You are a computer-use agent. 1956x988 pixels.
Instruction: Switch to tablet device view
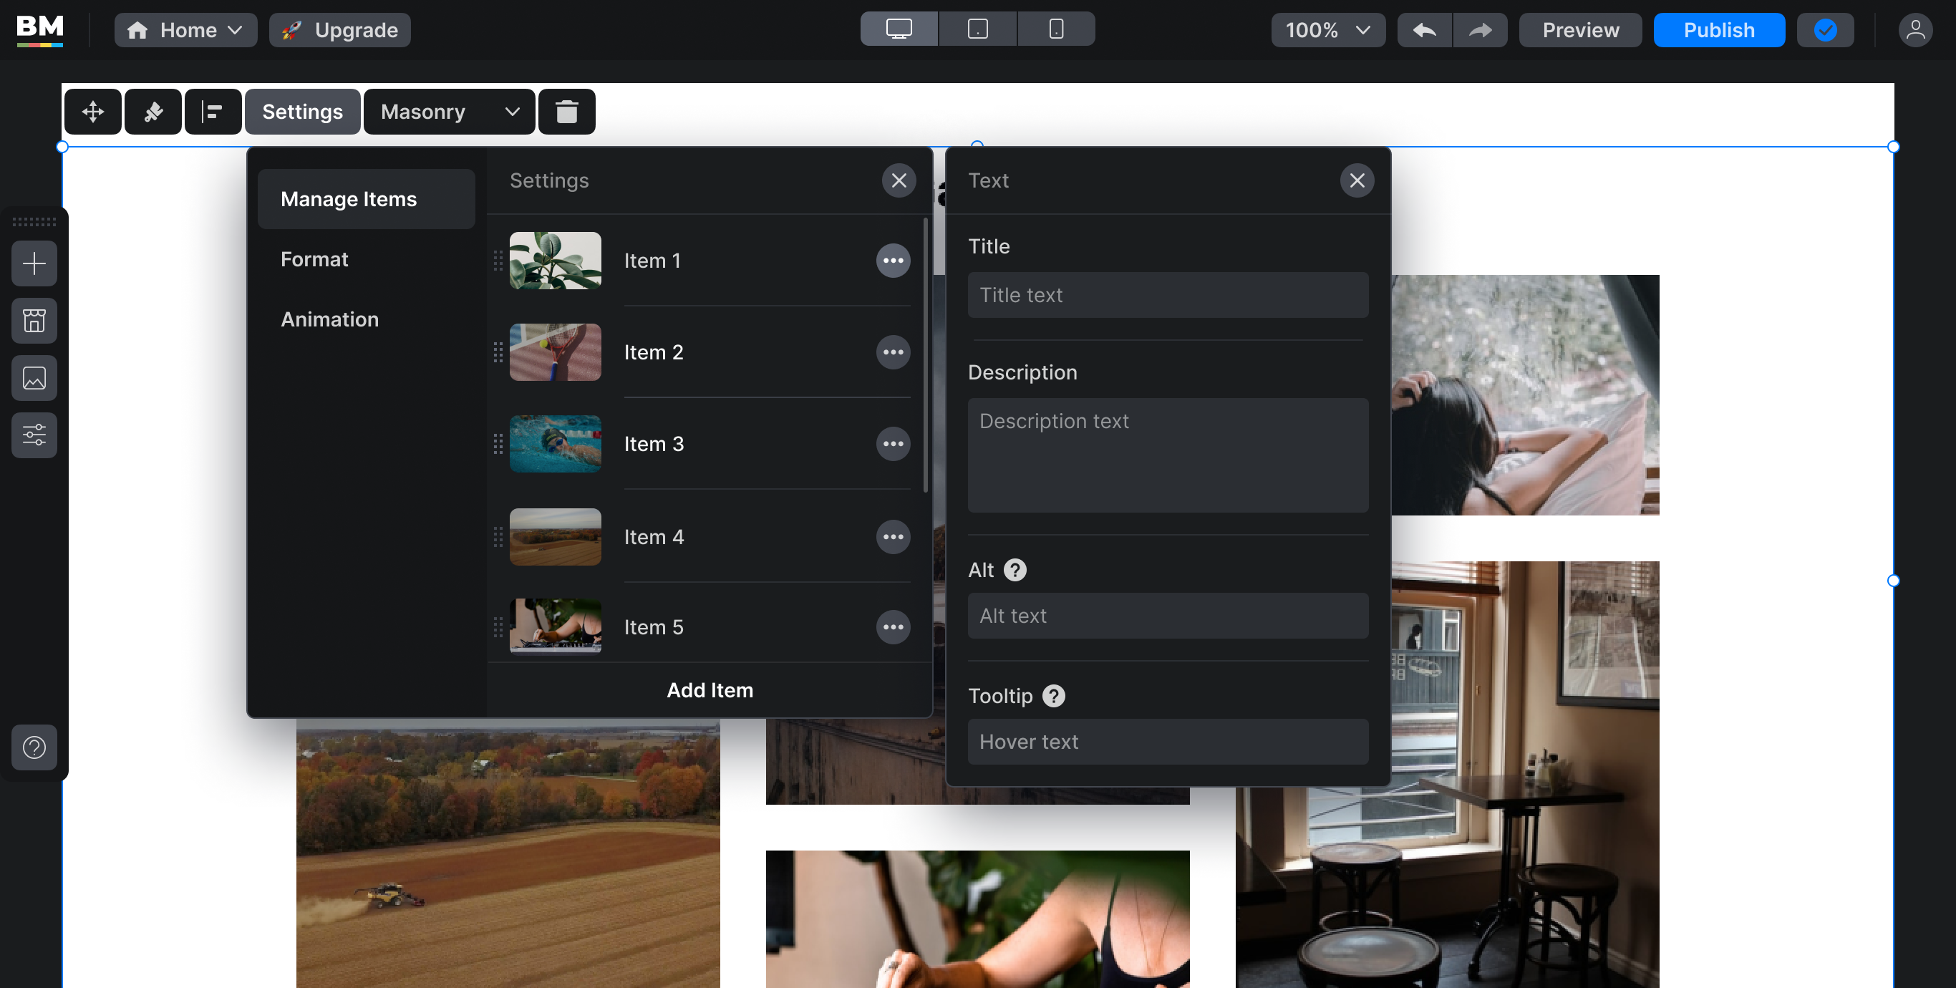click(x=977, y=29)
